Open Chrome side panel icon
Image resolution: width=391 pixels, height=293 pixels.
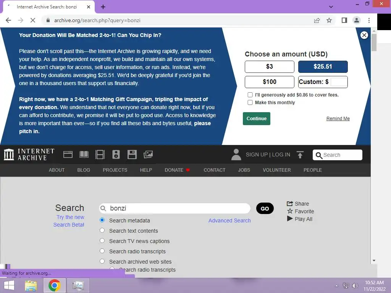(x=344, y=21)
